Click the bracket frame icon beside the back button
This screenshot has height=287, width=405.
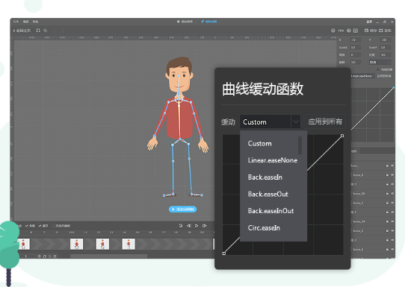point(38,31)
